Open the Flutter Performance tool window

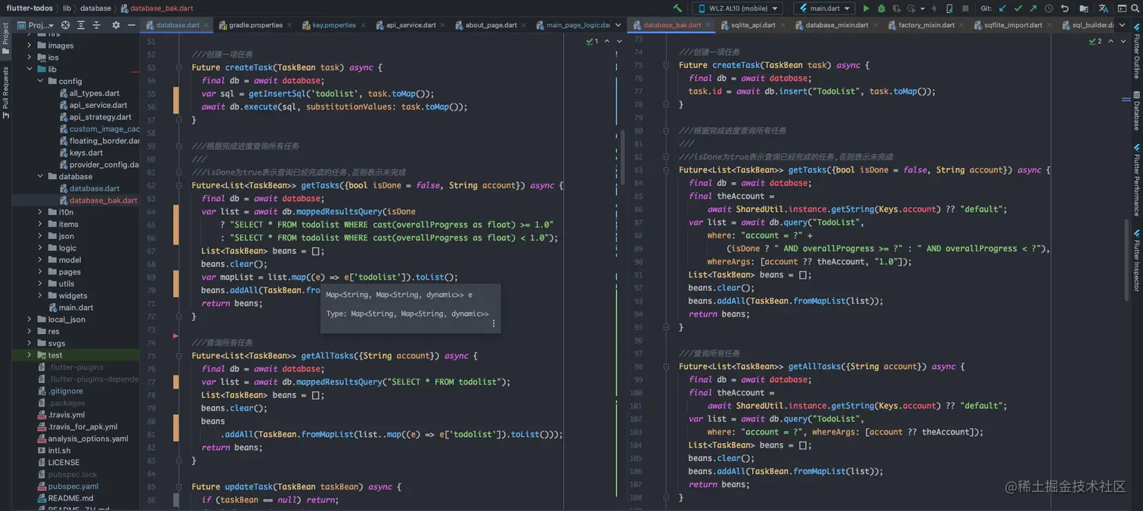tap(1136, 180)
